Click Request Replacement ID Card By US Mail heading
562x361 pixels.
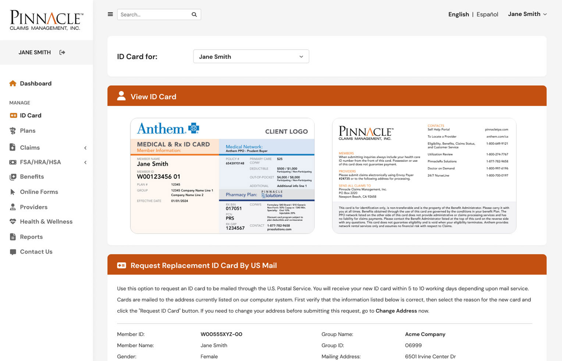click(x=204, y=265)
